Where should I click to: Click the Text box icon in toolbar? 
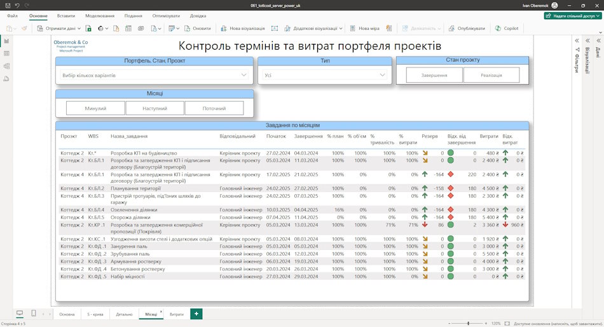[274, 29]
